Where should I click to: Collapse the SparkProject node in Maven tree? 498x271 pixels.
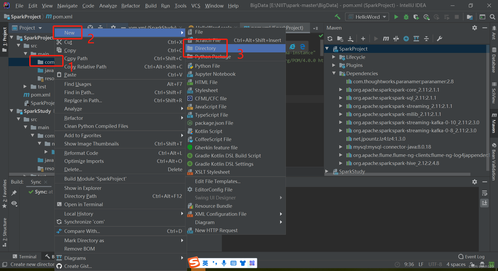[327, 49]
